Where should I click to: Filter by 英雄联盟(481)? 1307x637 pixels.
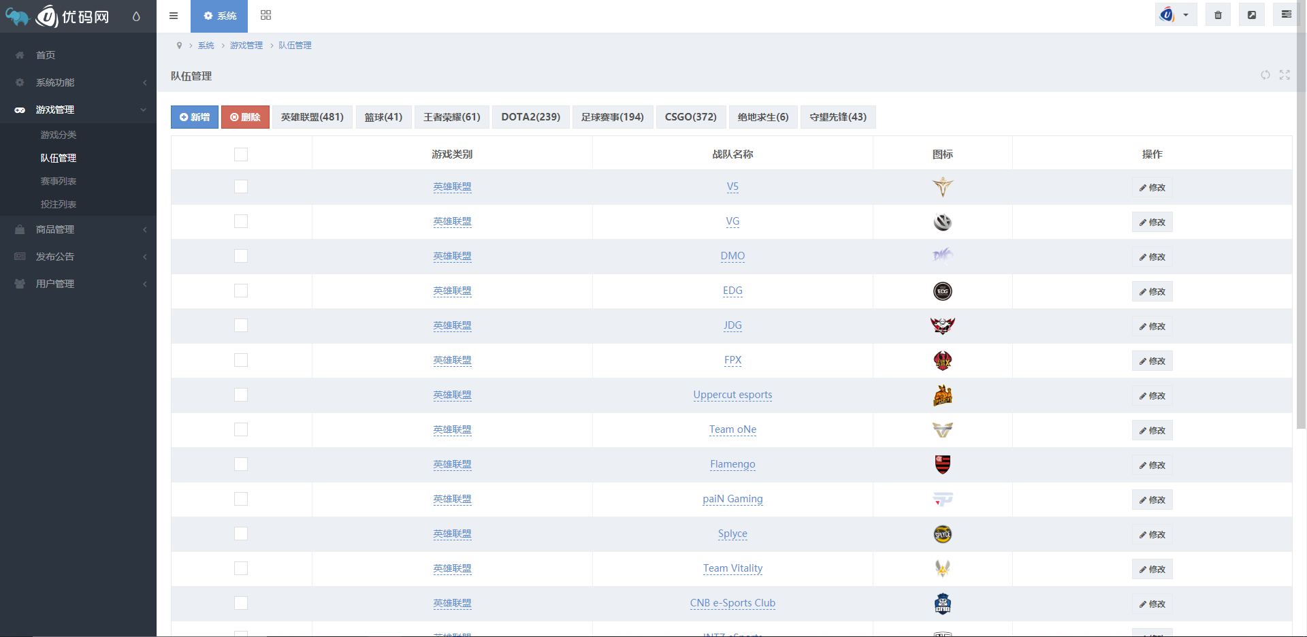point(312,117)
